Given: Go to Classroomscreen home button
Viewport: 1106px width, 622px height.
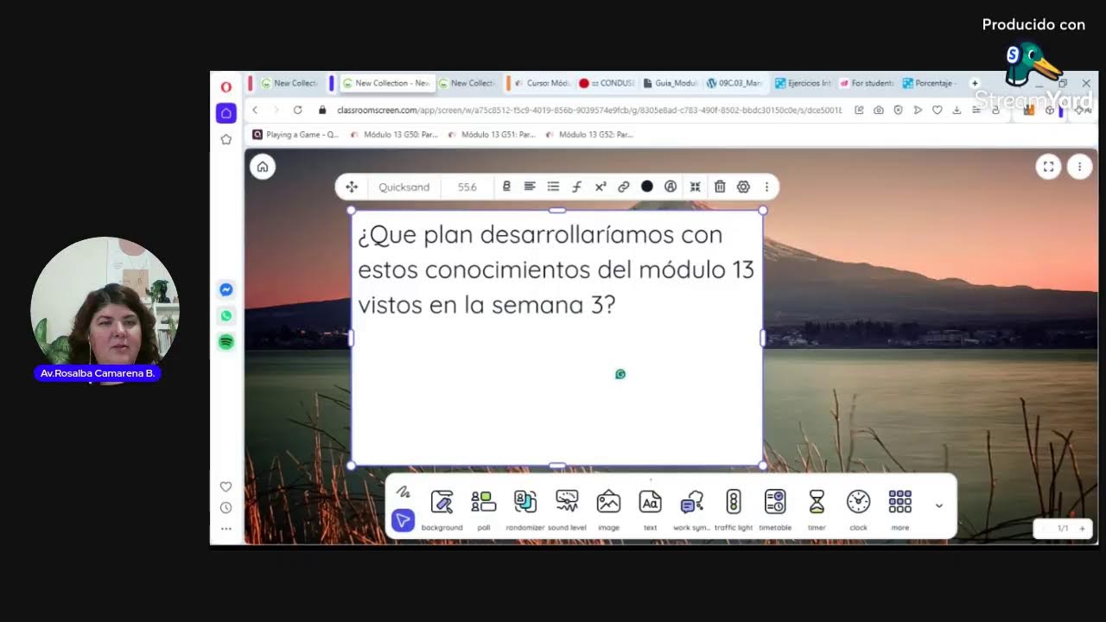Looking at the screenshot, I should coord(263,167).
